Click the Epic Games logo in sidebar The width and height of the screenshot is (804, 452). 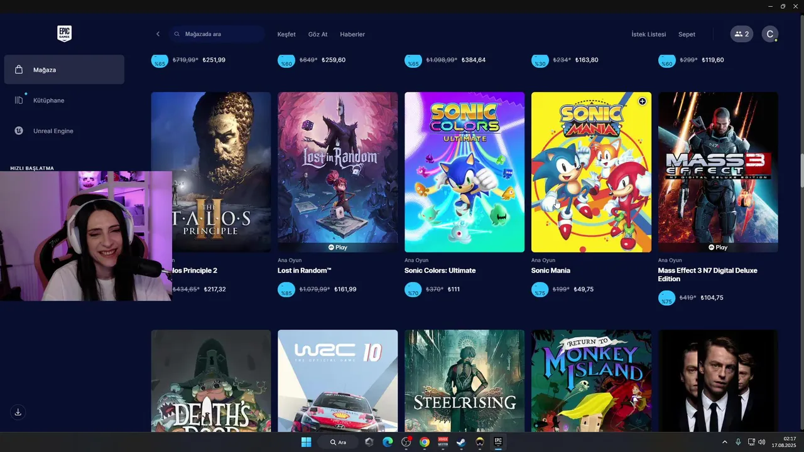pos(64,34)
